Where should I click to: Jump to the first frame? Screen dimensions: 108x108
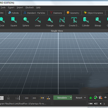pos(91,104)
